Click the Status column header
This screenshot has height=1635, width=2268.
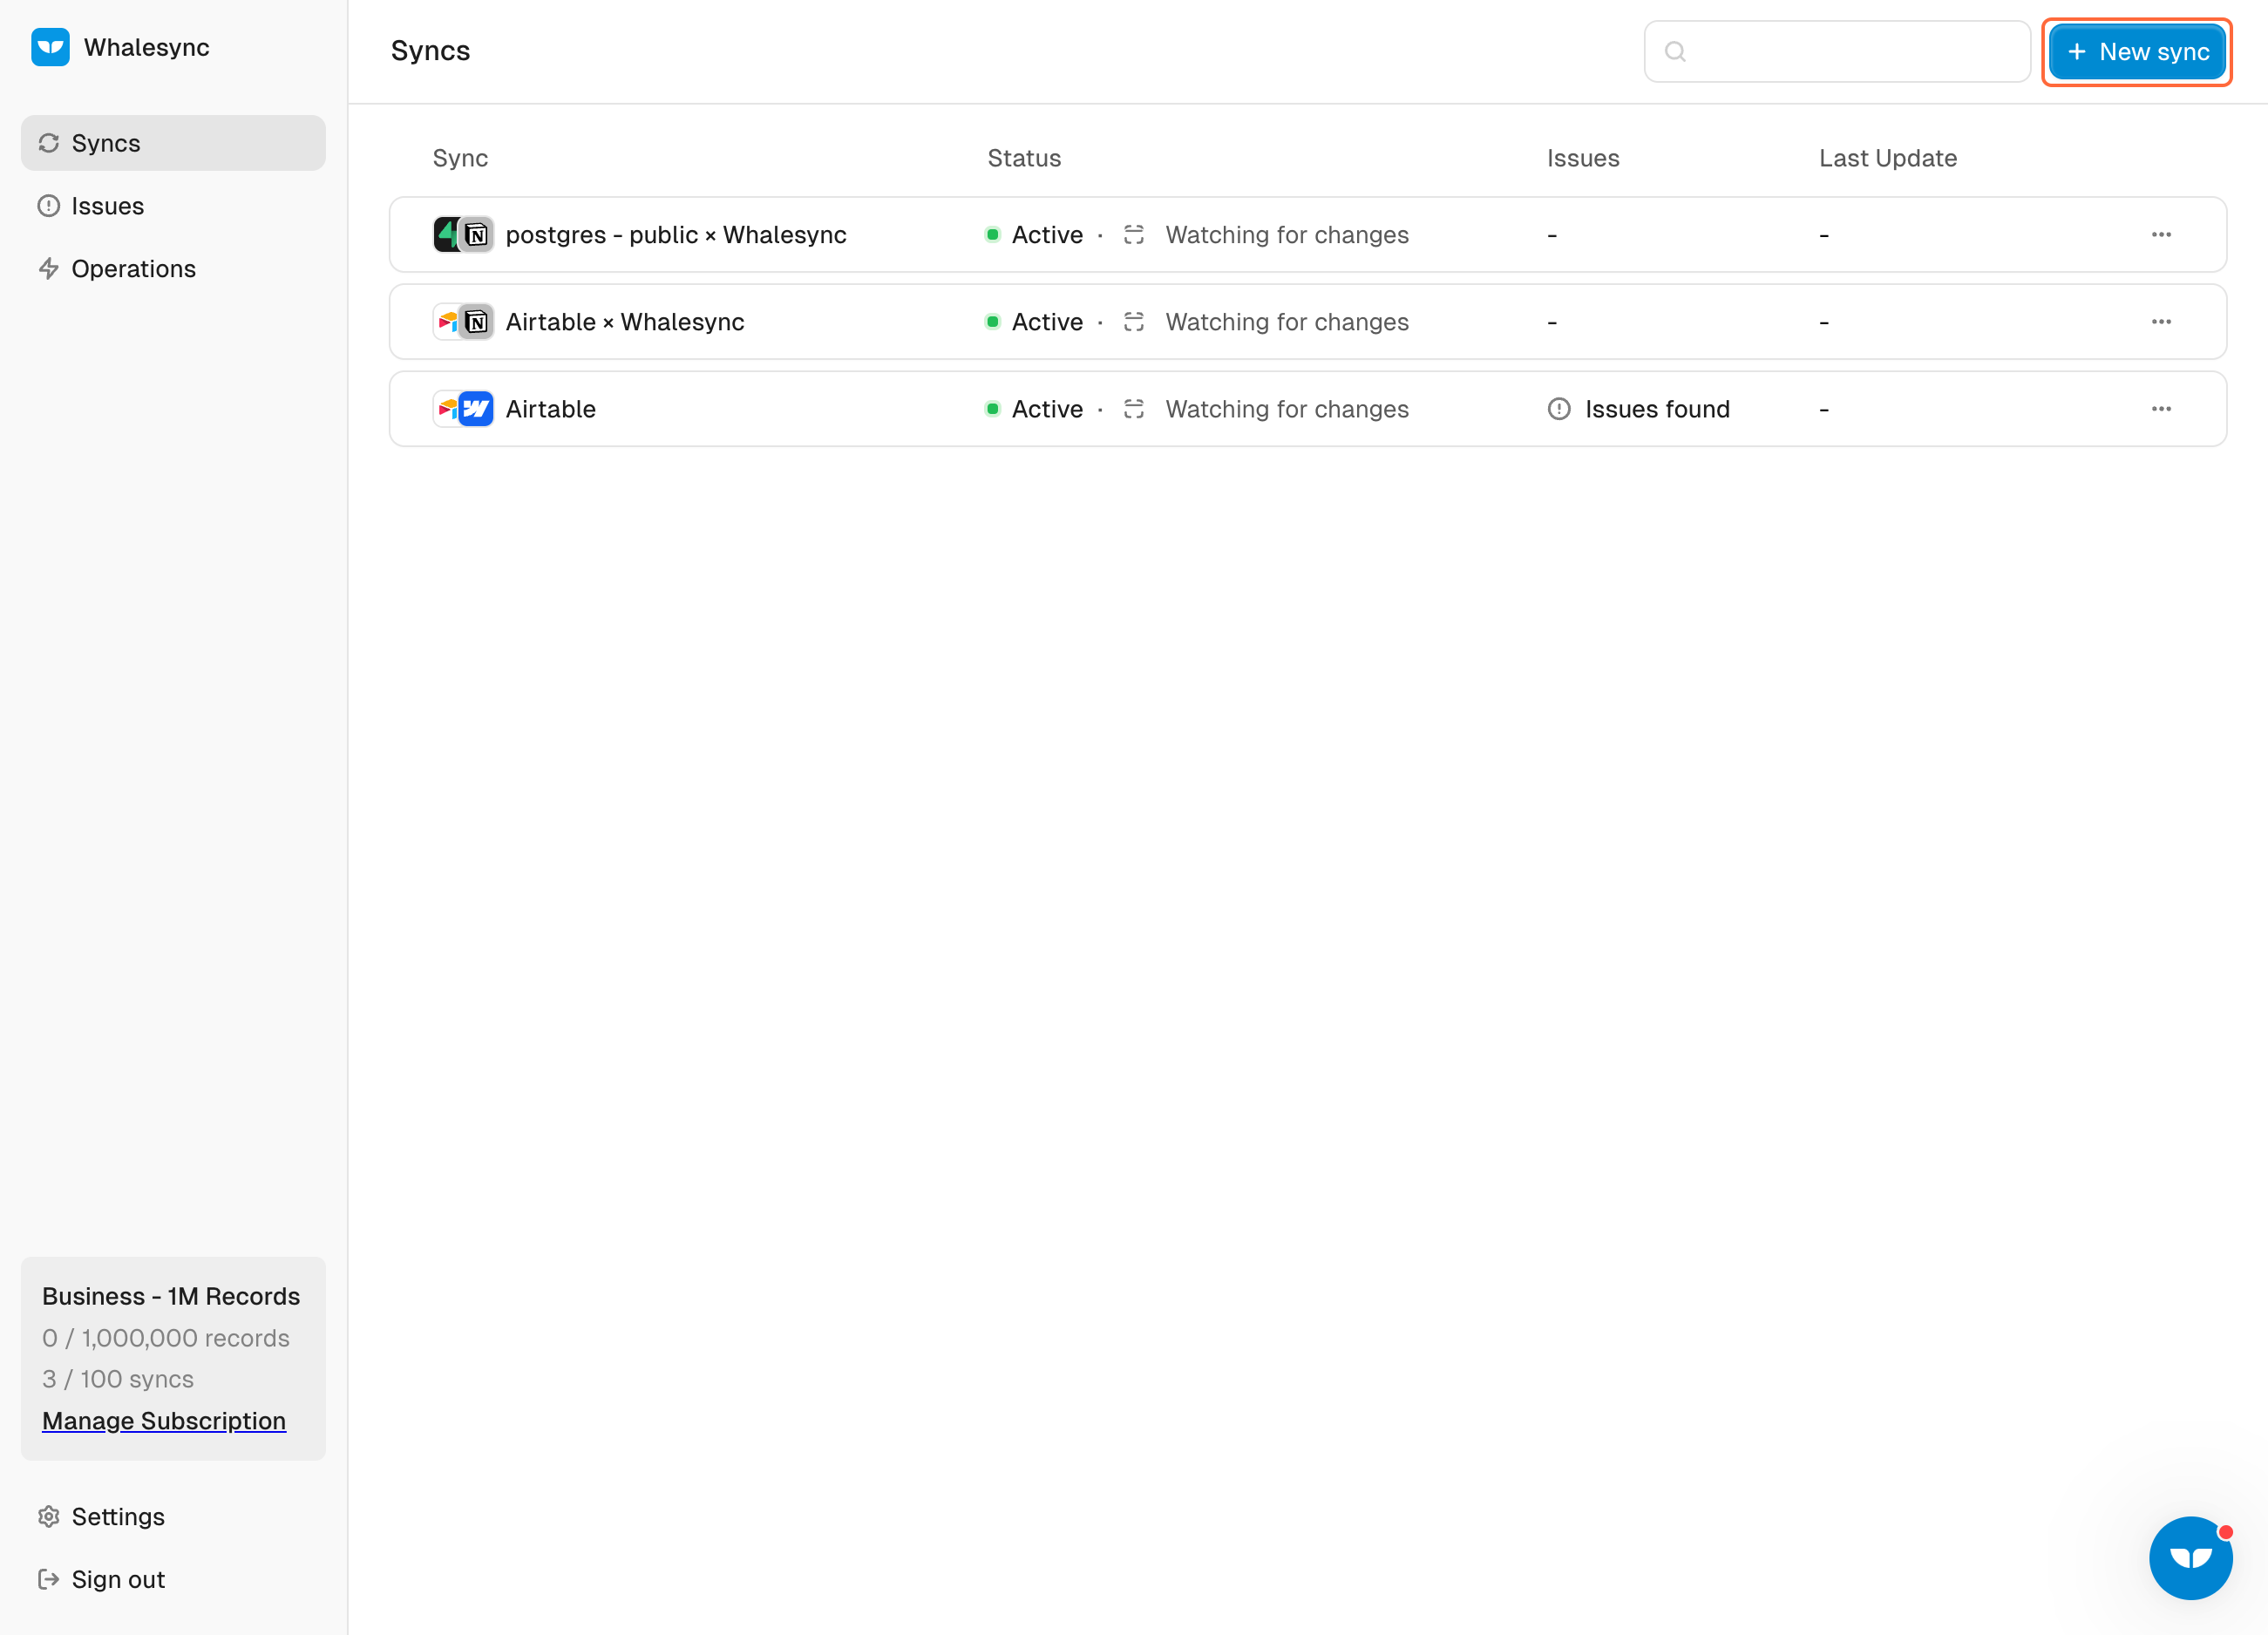tap(1024, 158)
